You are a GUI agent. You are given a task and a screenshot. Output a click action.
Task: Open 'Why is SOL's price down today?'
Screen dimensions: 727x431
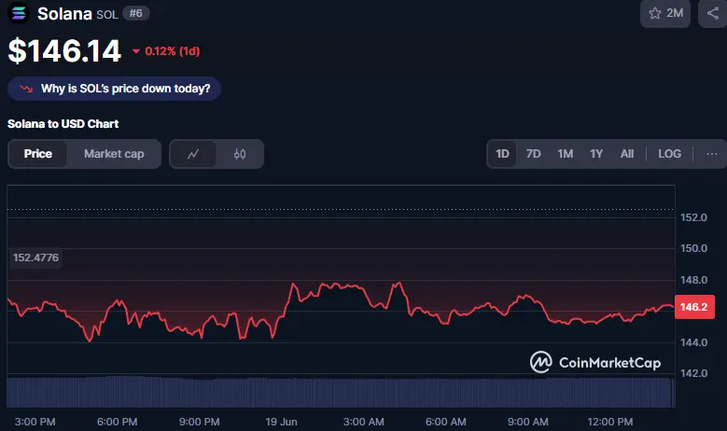click(114, 89)
